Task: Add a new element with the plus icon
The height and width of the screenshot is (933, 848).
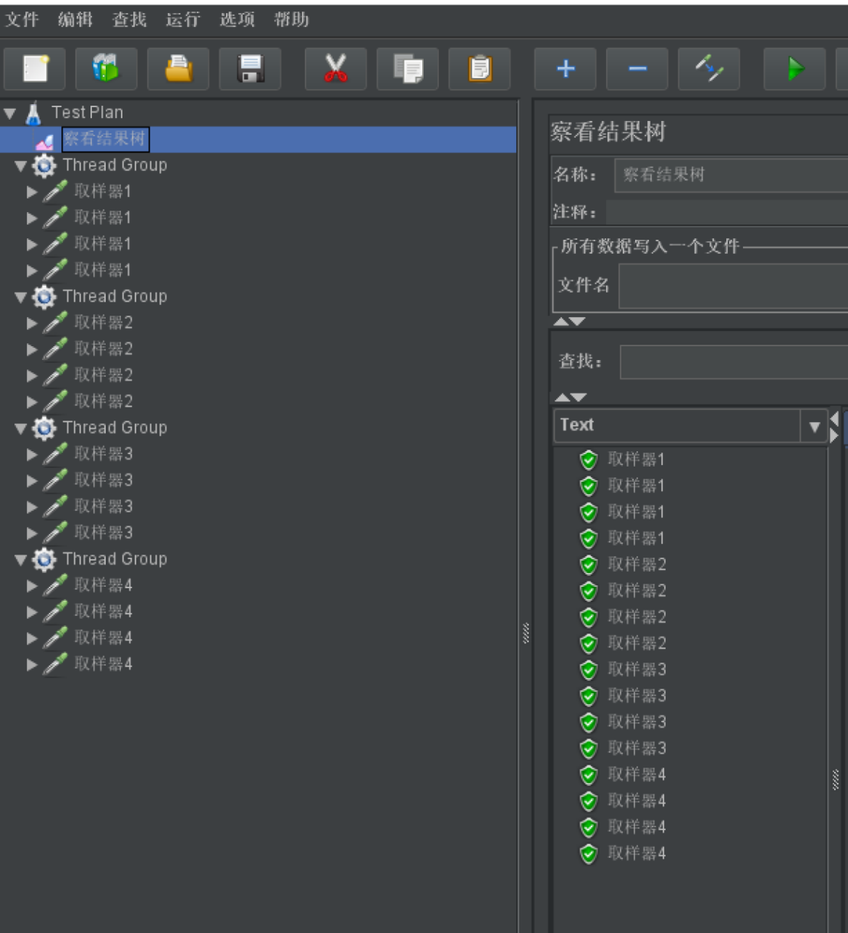Action: click(564, 69)
